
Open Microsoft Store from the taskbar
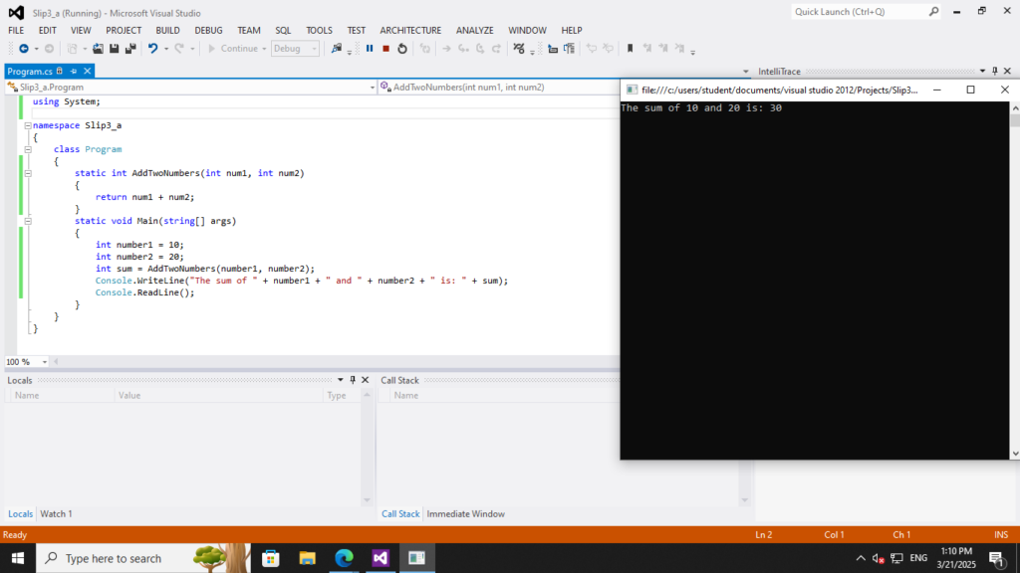271,558
